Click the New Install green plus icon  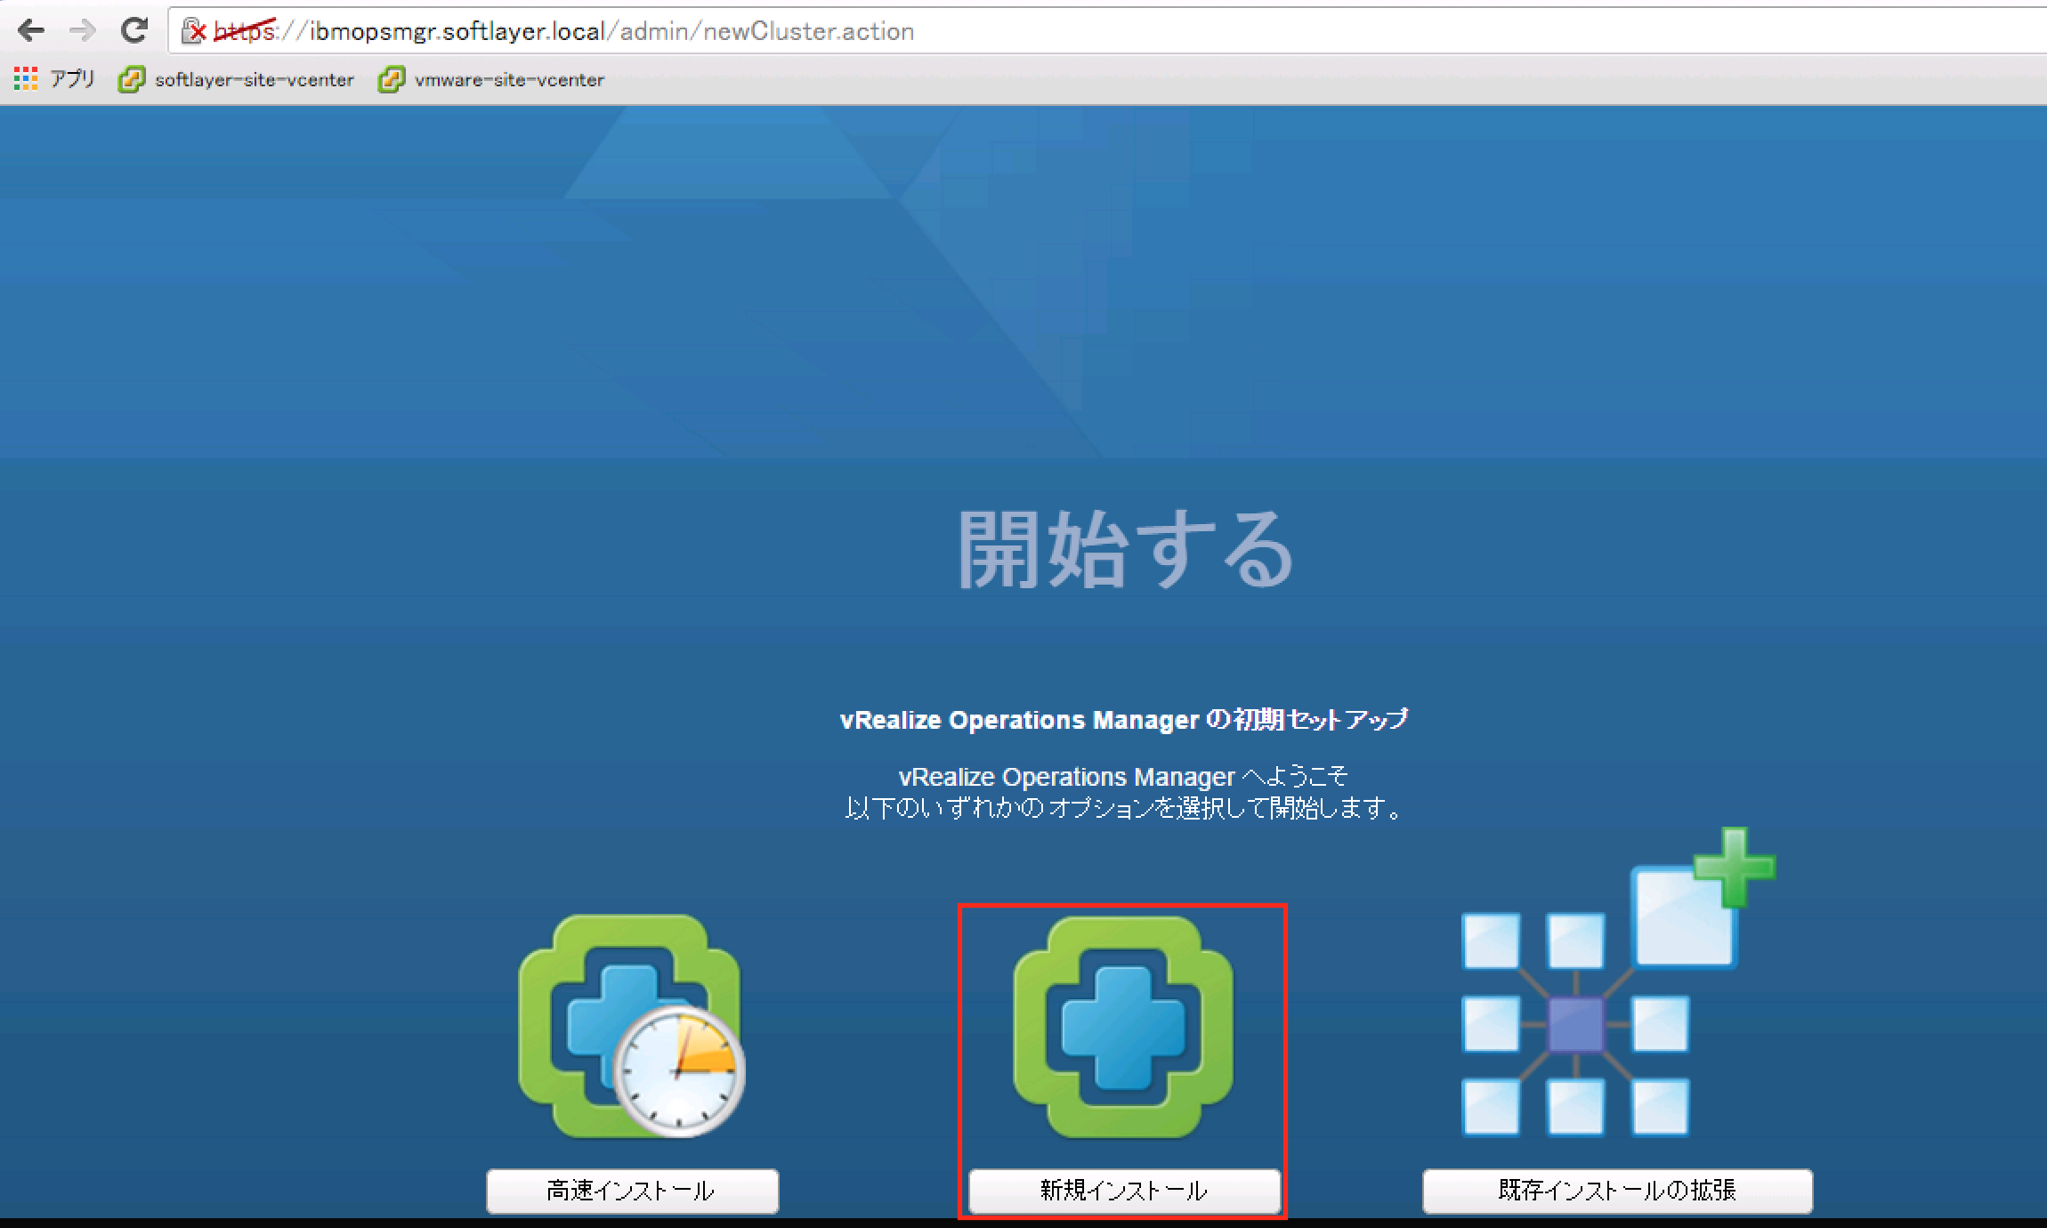[1120, 1023]
